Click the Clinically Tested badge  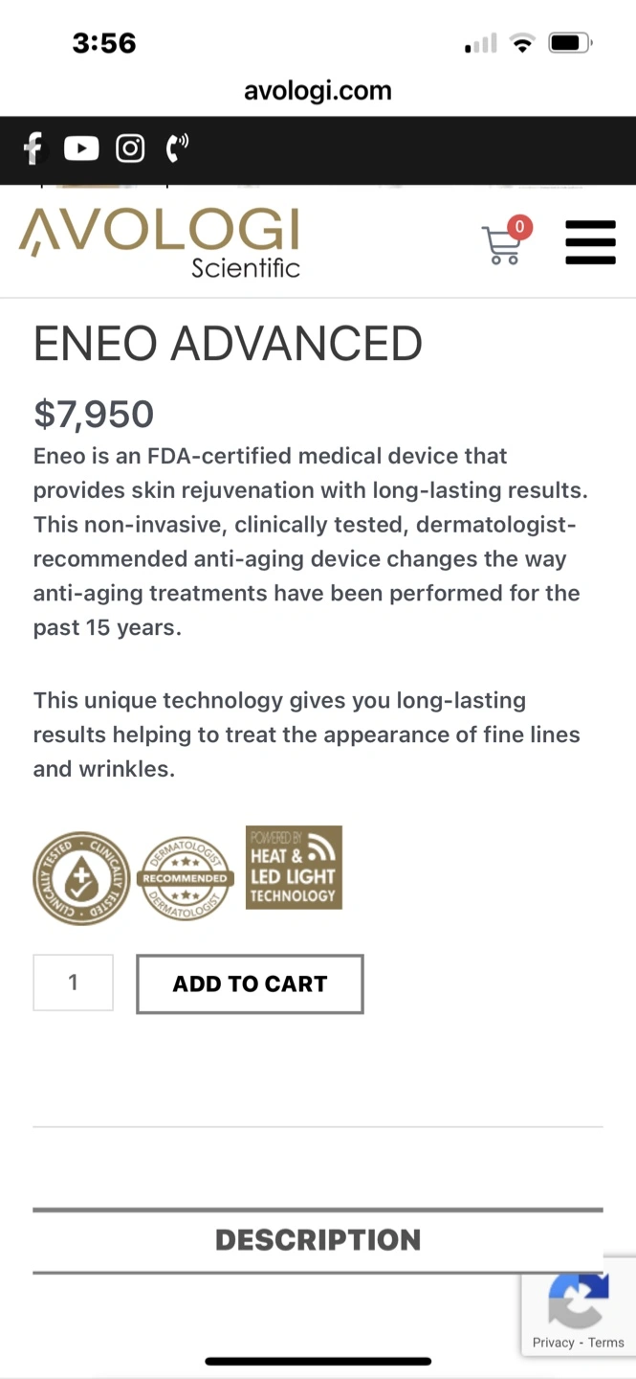(81, 878)
